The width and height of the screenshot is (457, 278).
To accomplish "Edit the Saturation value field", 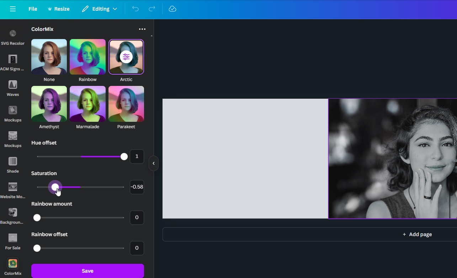I will [137, 187].
